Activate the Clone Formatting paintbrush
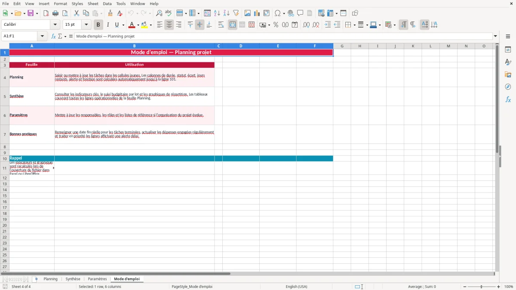The height and width of the screenshot is (290, 516). pos(110,13)
